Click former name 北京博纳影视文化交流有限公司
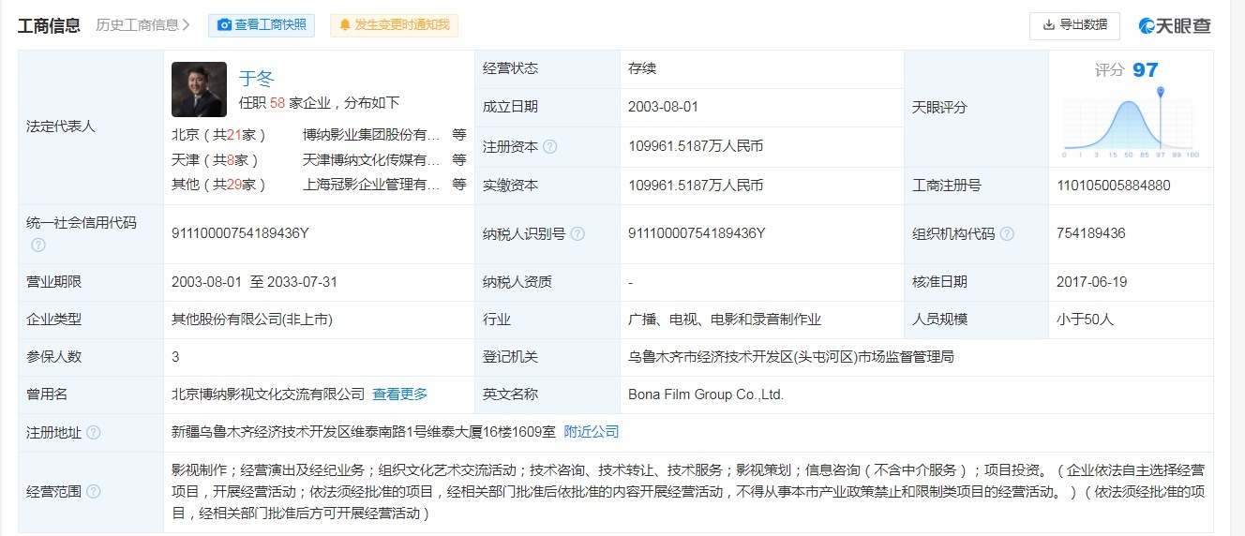1245x536 pixels. pos(268,395)
